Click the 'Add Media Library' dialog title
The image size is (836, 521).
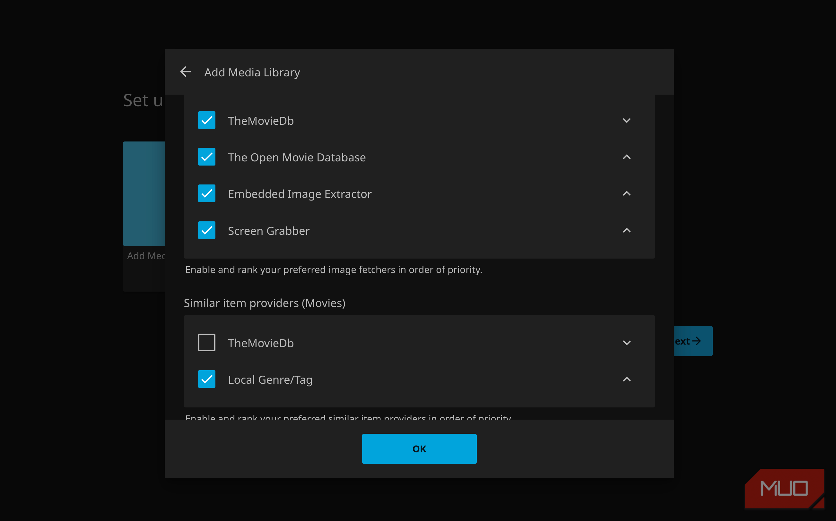coord(252,73)
